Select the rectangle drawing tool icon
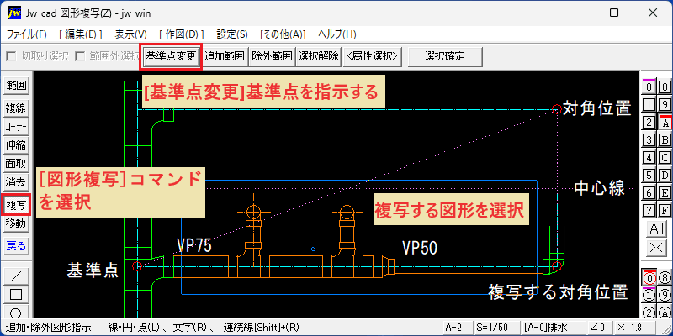 [16, 295]
